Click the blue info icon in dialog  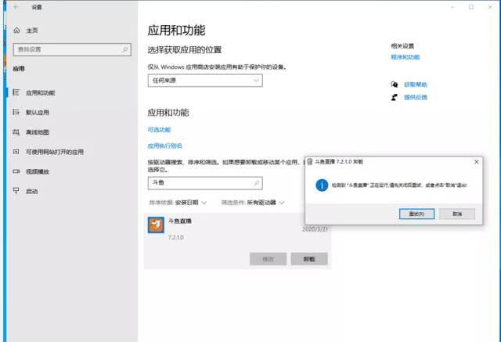pos(322,185)
